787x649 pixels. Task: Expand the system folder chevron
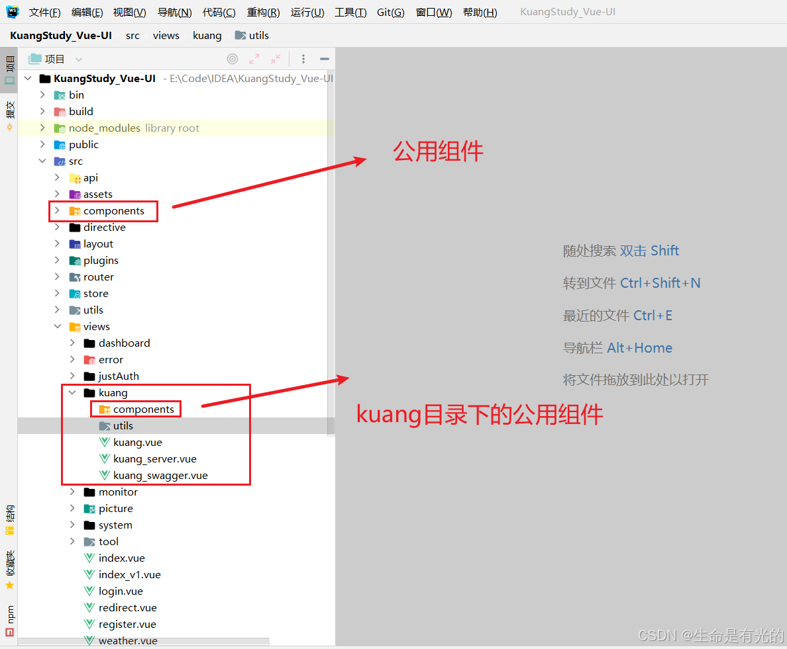[x=72, y=525]
